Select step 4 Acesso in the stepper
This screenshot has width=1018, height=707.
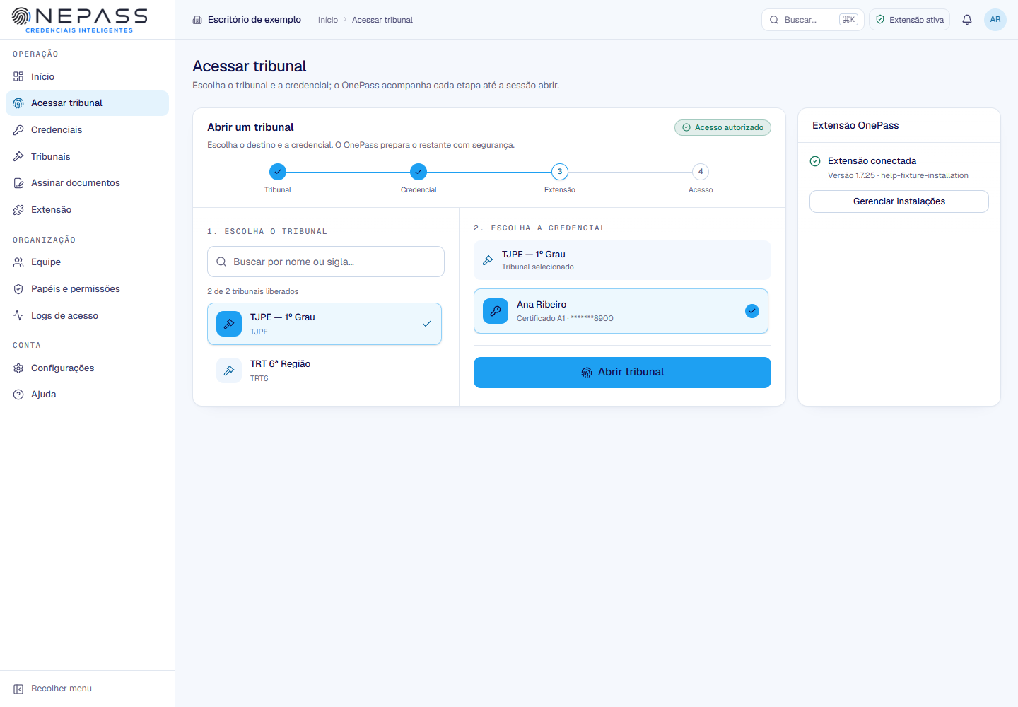pos(701,172)
